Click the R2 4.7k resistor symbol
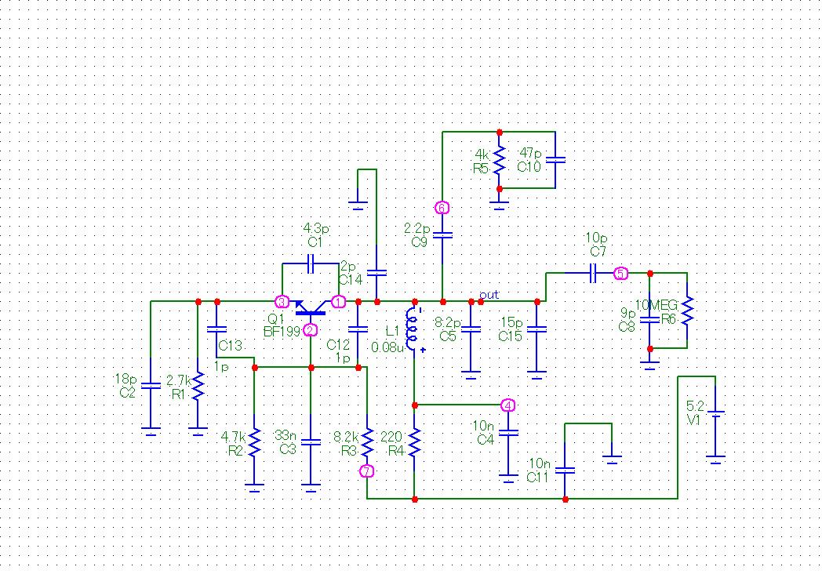The width and height of the screenshot is (822, 574). coord(254,443)
